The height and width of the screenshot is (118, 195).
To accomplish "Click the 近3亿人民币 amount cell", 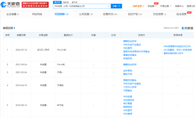I will click(x=43, y=50).
